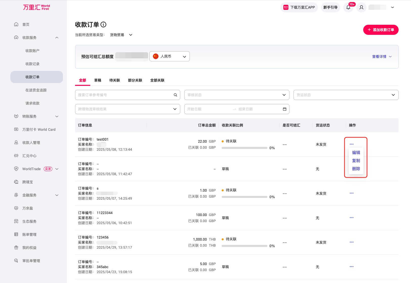The width and height of the screenshot is (411, 283).
Task: Click the user profile avatar icon
Action: 361,7
